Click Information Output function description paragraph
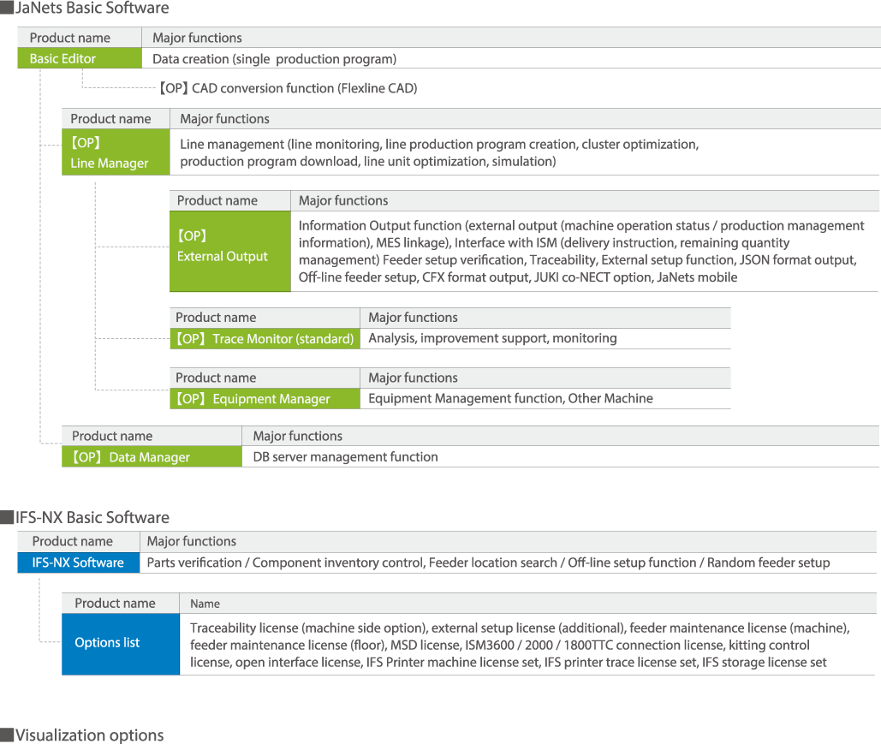The image size is (881, 744). [581, 251]
